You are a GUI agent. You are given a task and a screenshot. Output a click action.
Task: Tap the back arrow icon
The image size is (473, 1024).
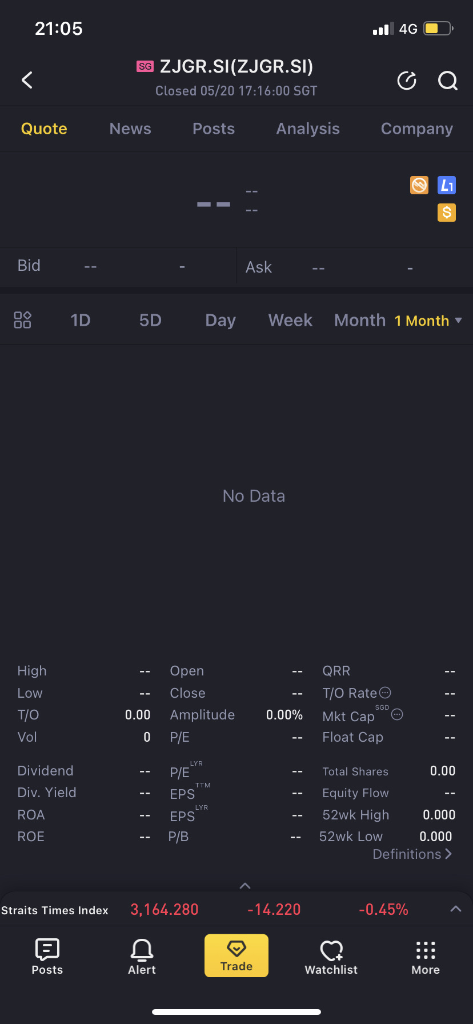tap(27, 80)
